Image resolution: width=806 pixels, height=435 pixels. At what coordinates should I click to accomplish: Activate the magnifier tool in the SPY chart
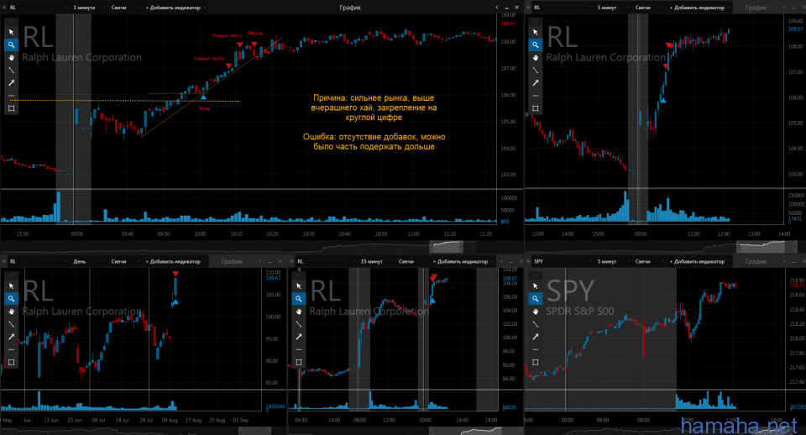pyautogui.click(x=535, y=299)
